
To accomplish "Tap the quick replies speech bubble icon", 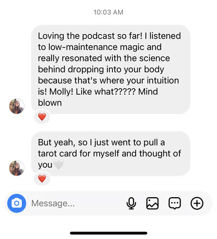I will pos(175,203).
